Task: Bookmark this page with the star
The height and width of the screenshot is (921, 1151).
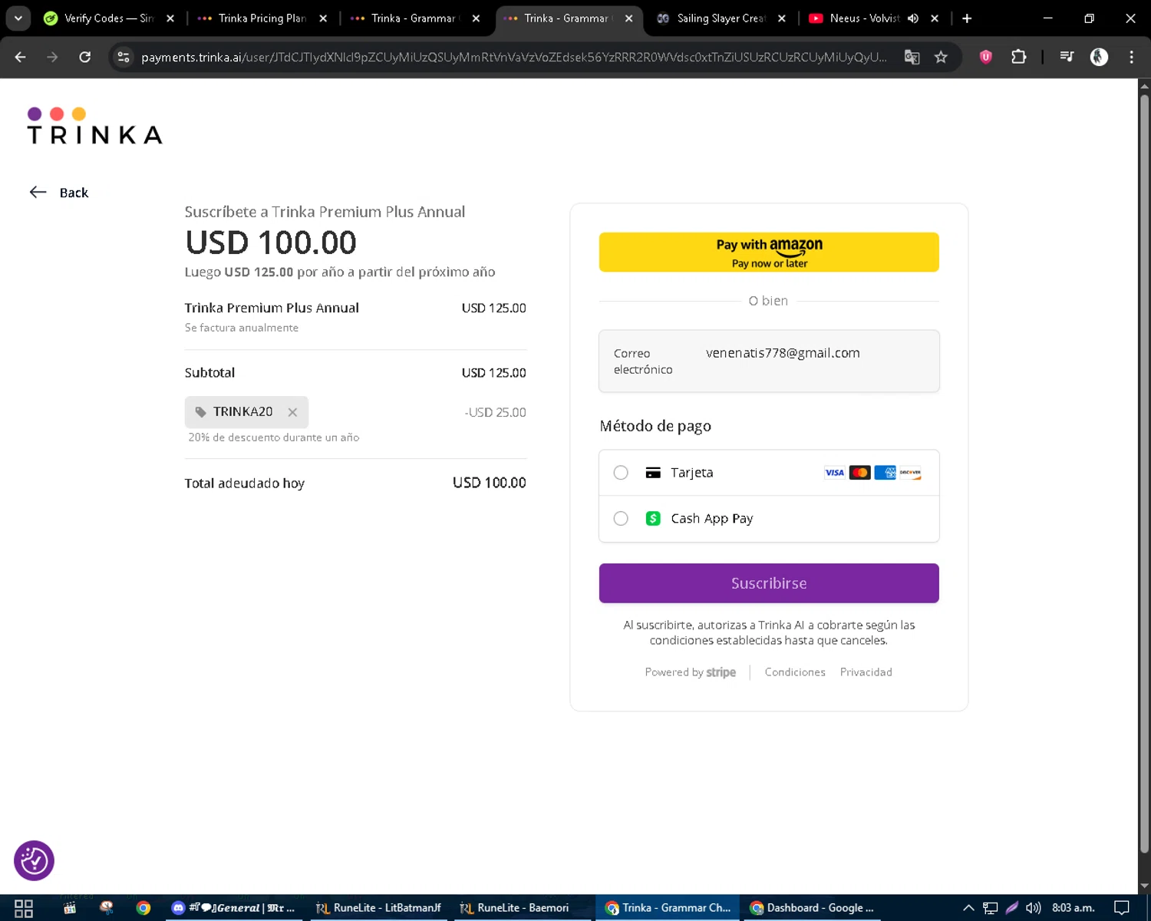Action: click(941, 57)
